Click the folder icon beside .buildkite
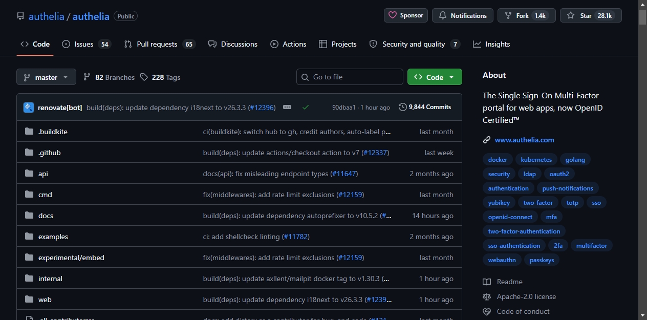This screenshot has width=647, height=320. [29, 132]
